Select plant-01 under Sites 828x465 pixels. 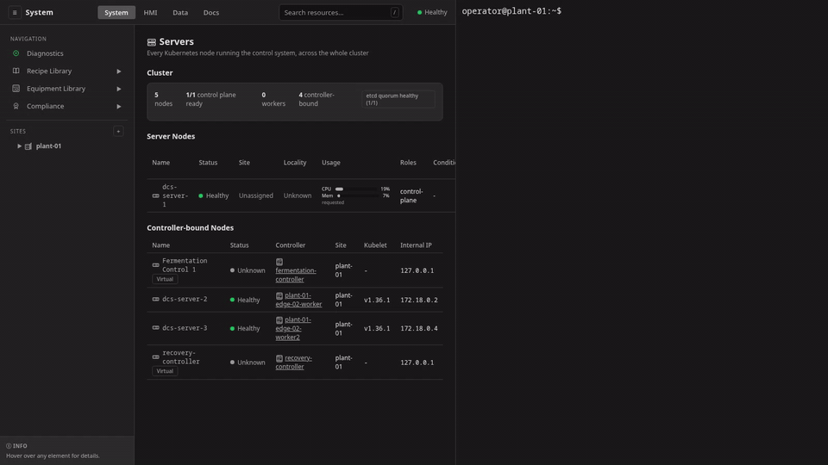48,146
